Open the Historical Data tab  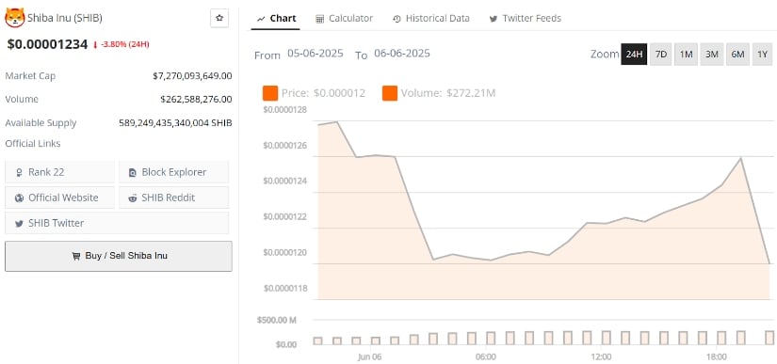pyautogui.click(x=430, y=18)
